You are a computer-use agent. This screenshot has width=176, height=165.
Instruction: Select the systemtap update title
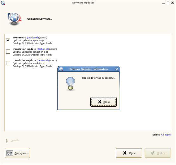click(x=19, y=37)
